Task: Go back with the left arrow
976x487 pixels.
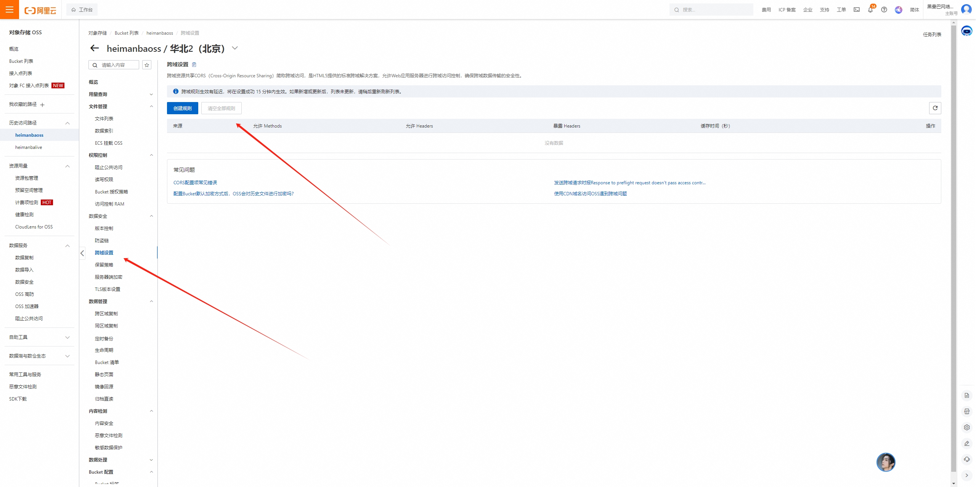Action: (x=95, y=48)
